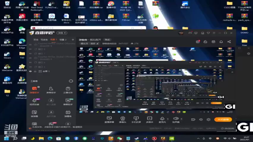The image size is (253, 142).
Task: Open the 视频连麦 tool
Action: 34,102
